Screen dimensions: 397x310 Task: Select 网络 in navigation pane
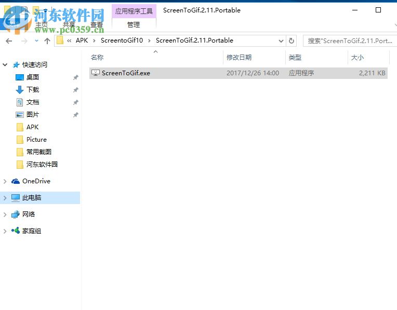pyautogui.click(x=29, y=214)
